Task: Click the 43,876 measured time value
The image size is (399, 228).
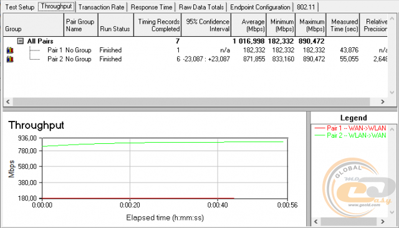Action: (x=349, y=50)
